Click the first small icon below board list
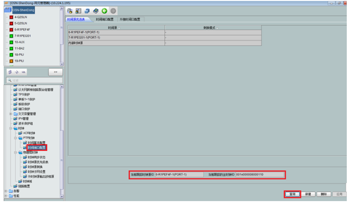 [10, 72]
